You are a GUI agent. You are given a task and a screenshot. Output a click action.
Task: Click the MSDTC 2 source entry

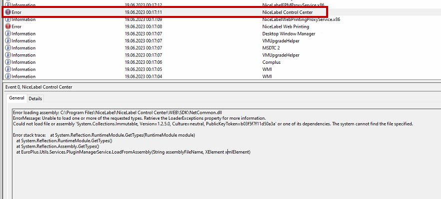(271, 48)
